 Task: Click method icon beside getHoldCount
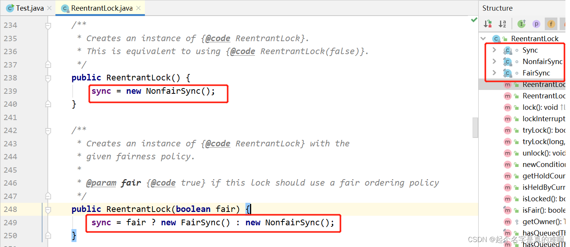click(508, 176)
